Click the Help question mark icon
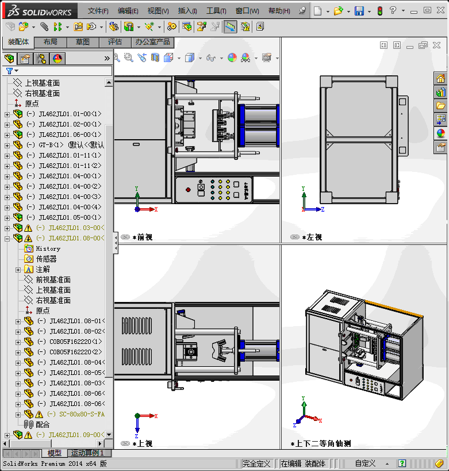This screenshot has height=471, width=449. [x=393, y=11]
